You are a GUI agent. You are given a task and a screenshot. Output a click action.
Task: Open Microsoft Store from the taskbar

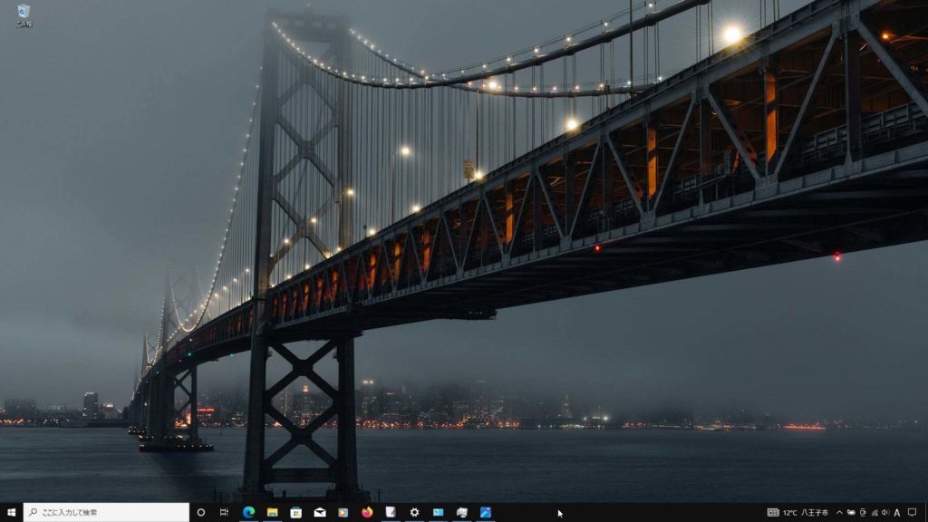tap(295, 512)
